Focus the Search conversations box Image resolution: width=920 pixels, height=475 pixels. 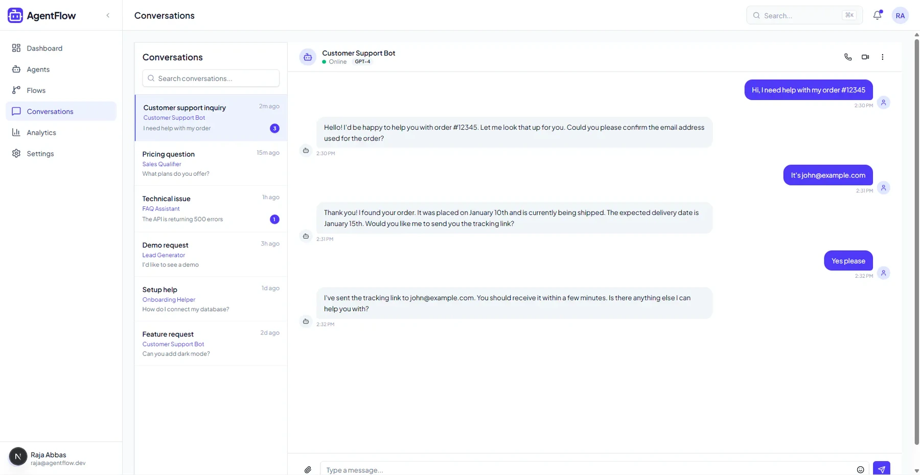pyautogui.click(x=211, y=78)
